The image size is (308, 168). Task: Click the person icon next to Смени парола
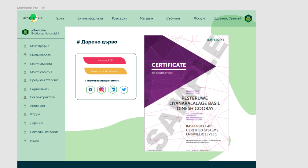click(25, 55)
